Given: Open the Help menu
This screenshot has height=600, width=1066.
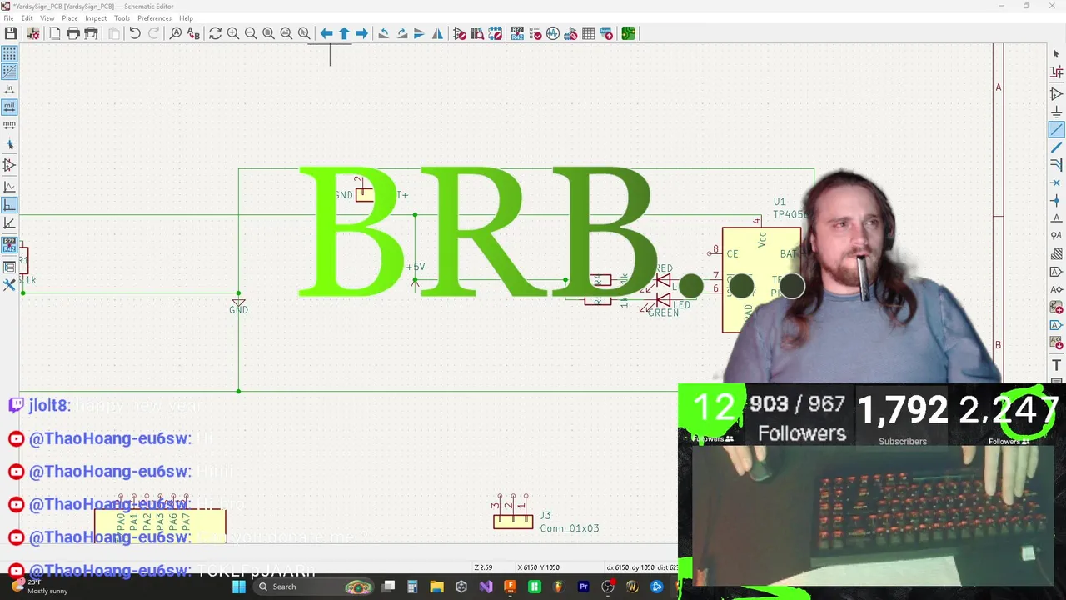Looking at the screenshot, I should pos(187,18).
